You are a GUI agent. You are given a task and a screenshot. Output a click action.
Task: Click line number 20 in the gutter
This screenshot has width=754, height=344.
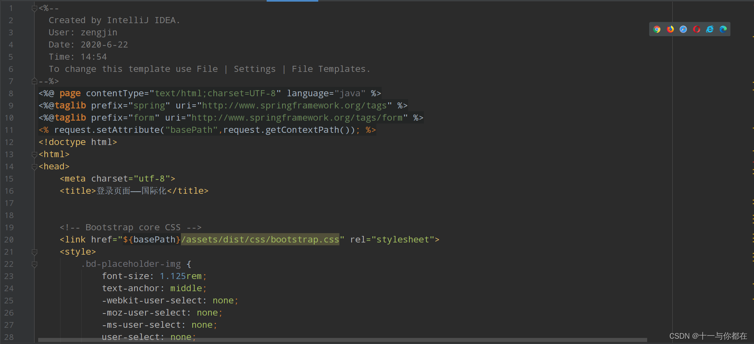pos(9,240)
